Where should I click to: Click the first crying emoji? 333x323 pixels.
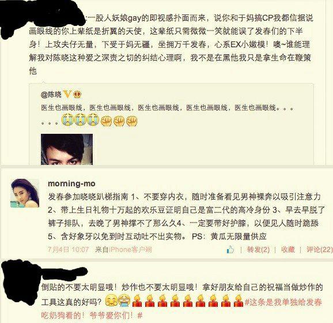[67, 120]
